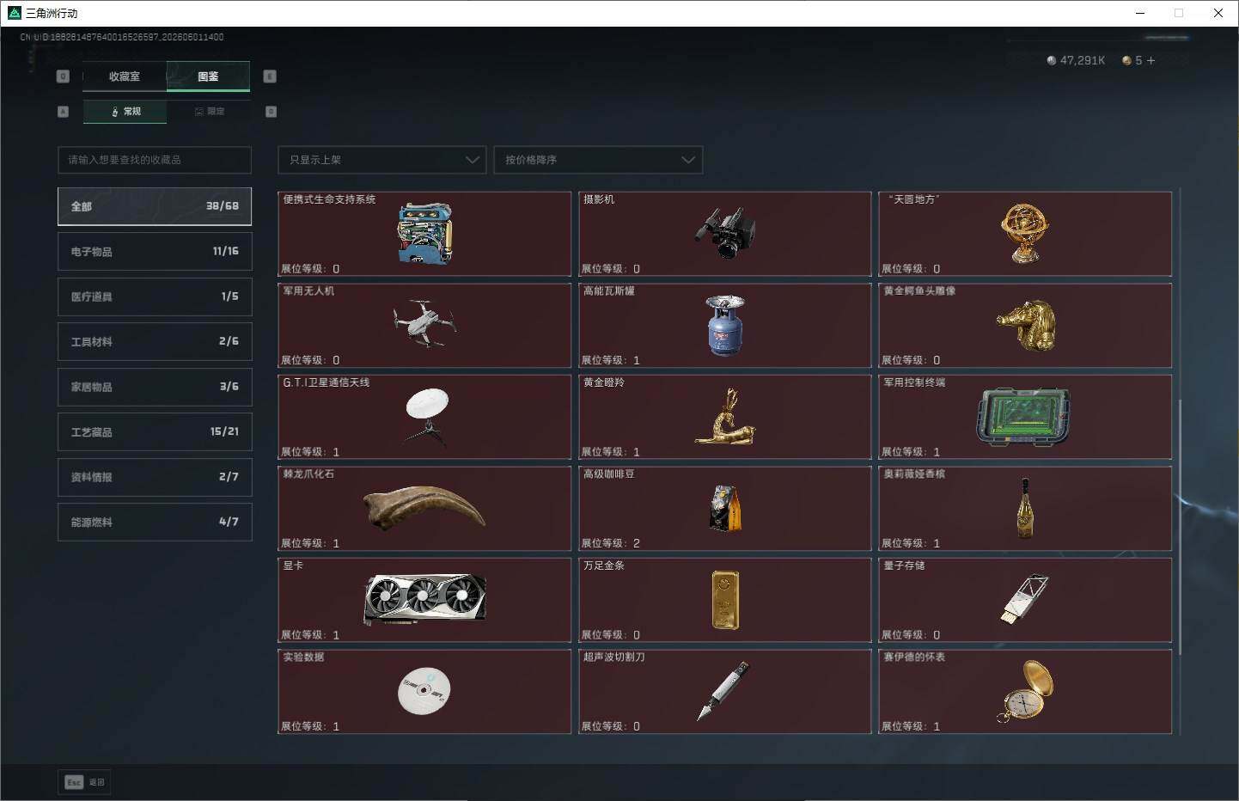Focus the collectible search input field
This screenshot has height=801, width=1239.
[x=155, y=160]
